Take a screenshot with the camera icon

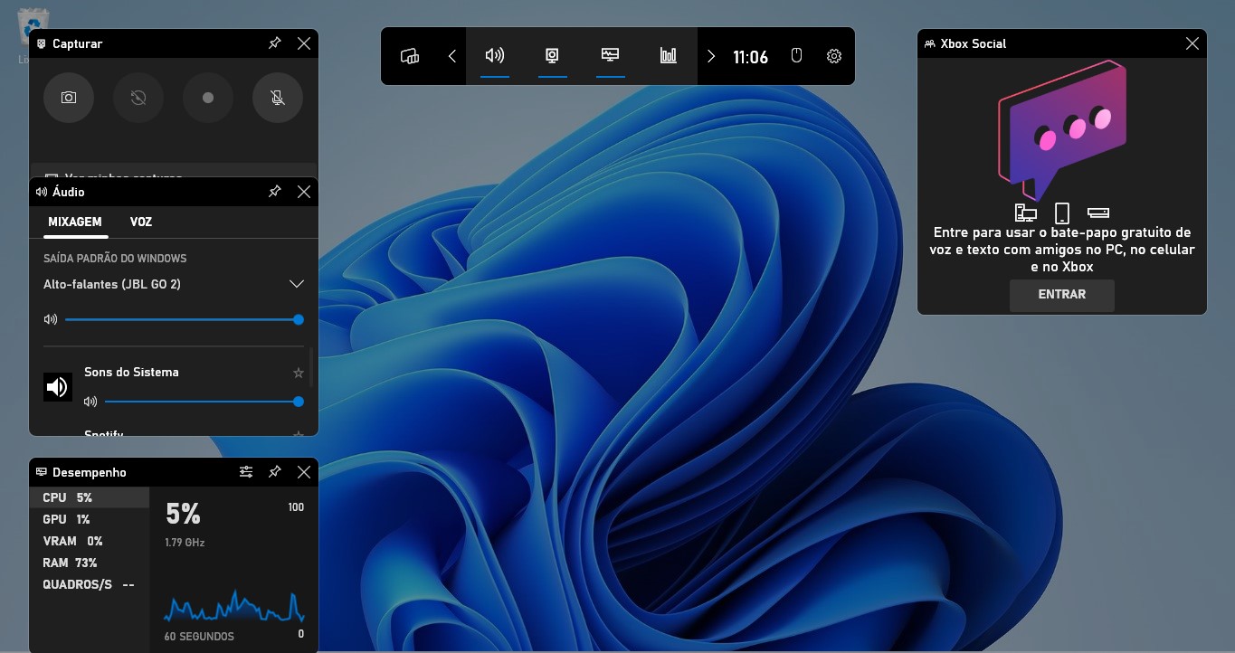(x=69, y=98)
